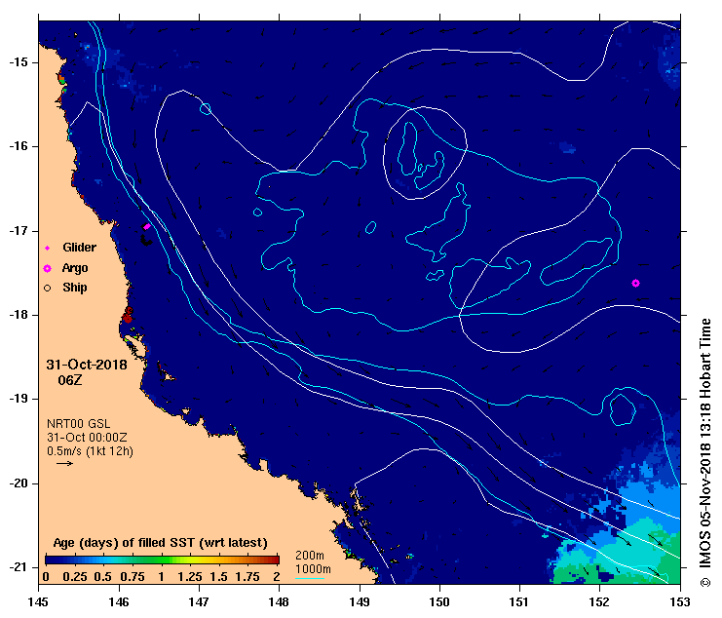Click the latitude label '-17'
Screen dimensions: 722x618
click(19, 231)
